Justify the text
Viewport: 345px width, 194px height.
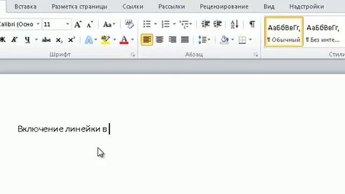pyautogui.click(x=185, y=39)
